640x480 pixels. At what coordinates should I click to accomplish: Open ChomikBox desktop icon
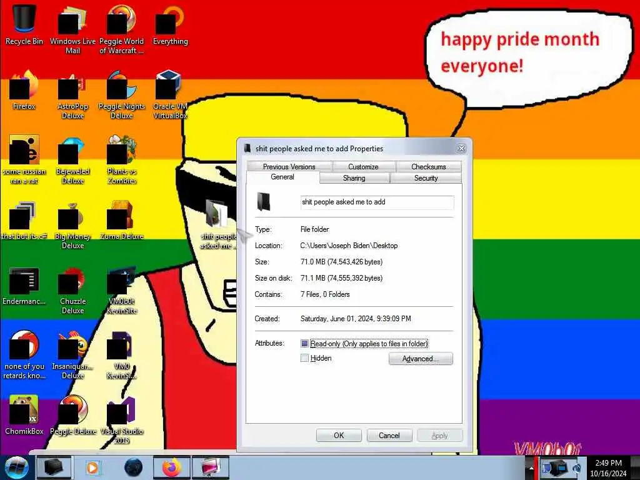click(x=24, y=415)
